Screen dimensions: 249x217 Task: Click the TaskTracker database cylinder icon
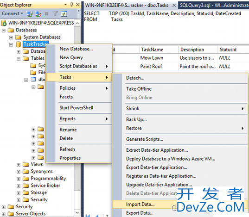[18, 44]
